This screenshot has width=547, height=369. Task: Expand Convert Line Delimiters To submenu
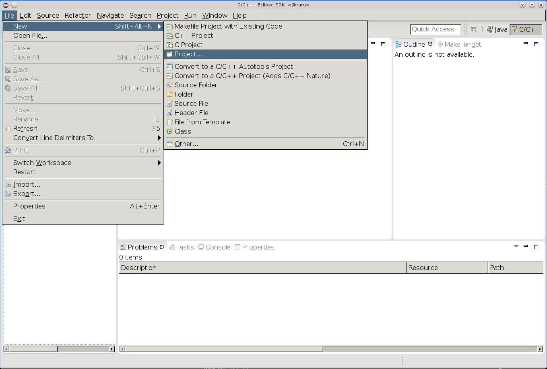(x=53, y=138)
